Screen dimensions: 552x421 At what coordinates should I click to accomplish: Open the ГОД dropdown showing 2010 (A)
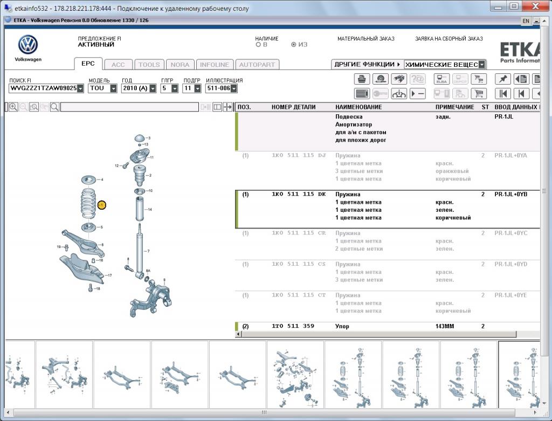coord(153,88)
